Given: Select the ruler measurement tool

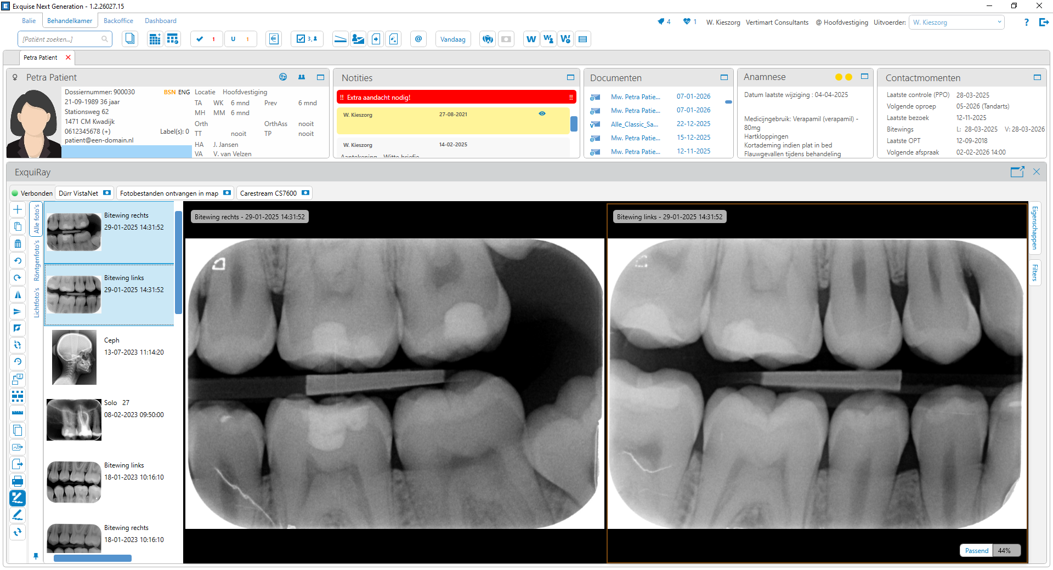Looking at the screenshot, I should click(x=18, y=413).
